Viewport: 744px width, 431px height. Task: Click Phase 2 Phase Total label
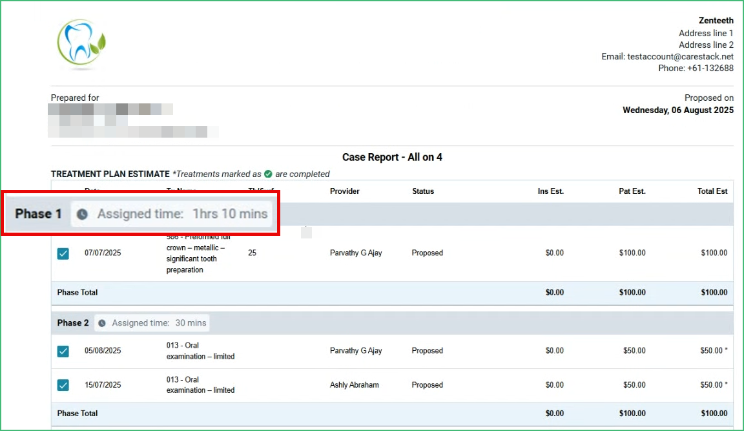(x=77, y=414)
